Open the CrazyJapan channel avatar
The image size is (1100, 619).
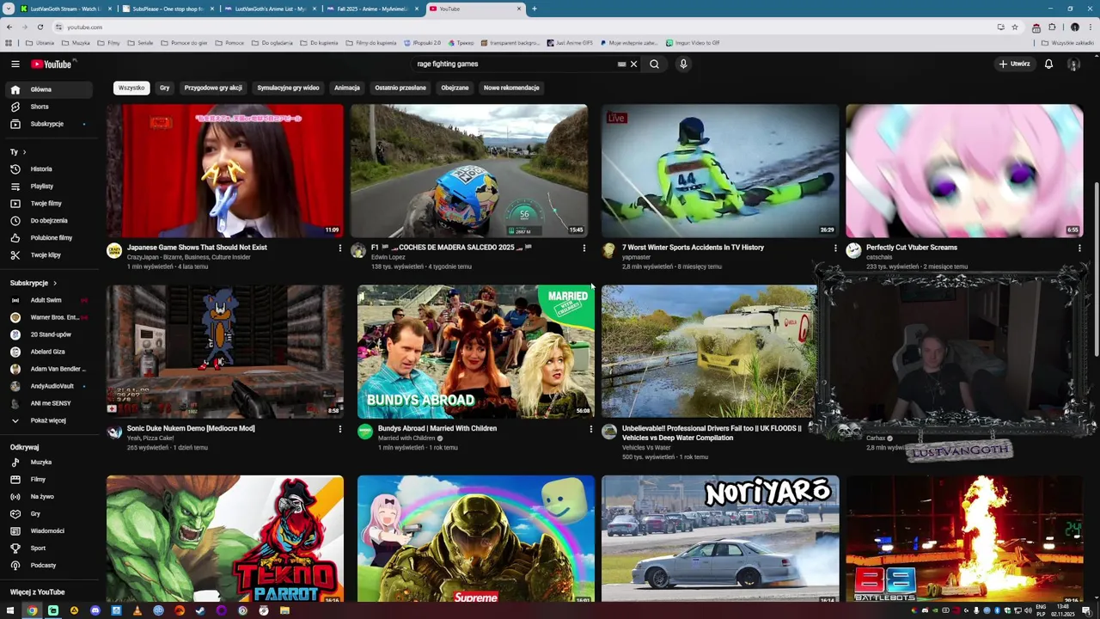click(x=113, y=251)
